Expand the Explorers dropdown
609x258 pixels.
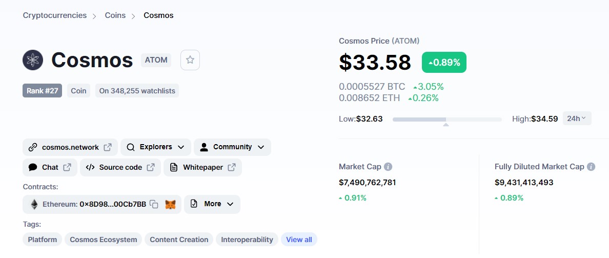155,147
